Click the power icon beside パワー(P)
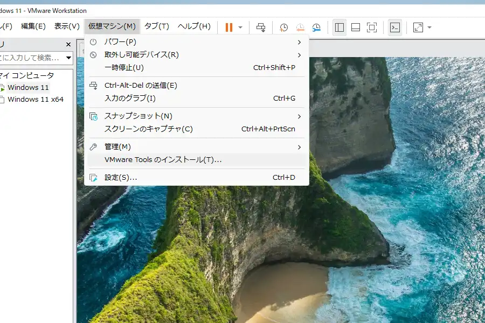Image resolution: width=485 pixels, height=323 pixels. click(x=93, y=42)
